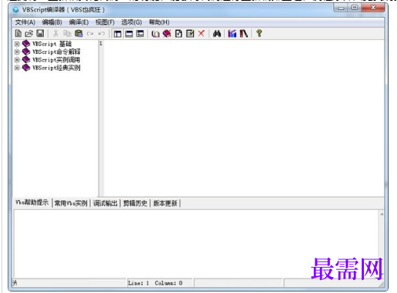Select the VBScript命令解释 tree item
Screen dimensions: 397x293
[56, 52]
